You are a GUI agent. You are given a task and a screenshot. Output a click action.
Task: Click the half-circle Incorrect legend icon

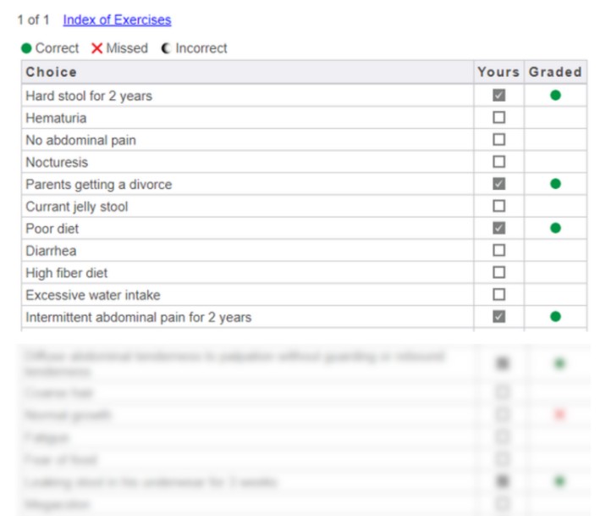tap(166, 48)
